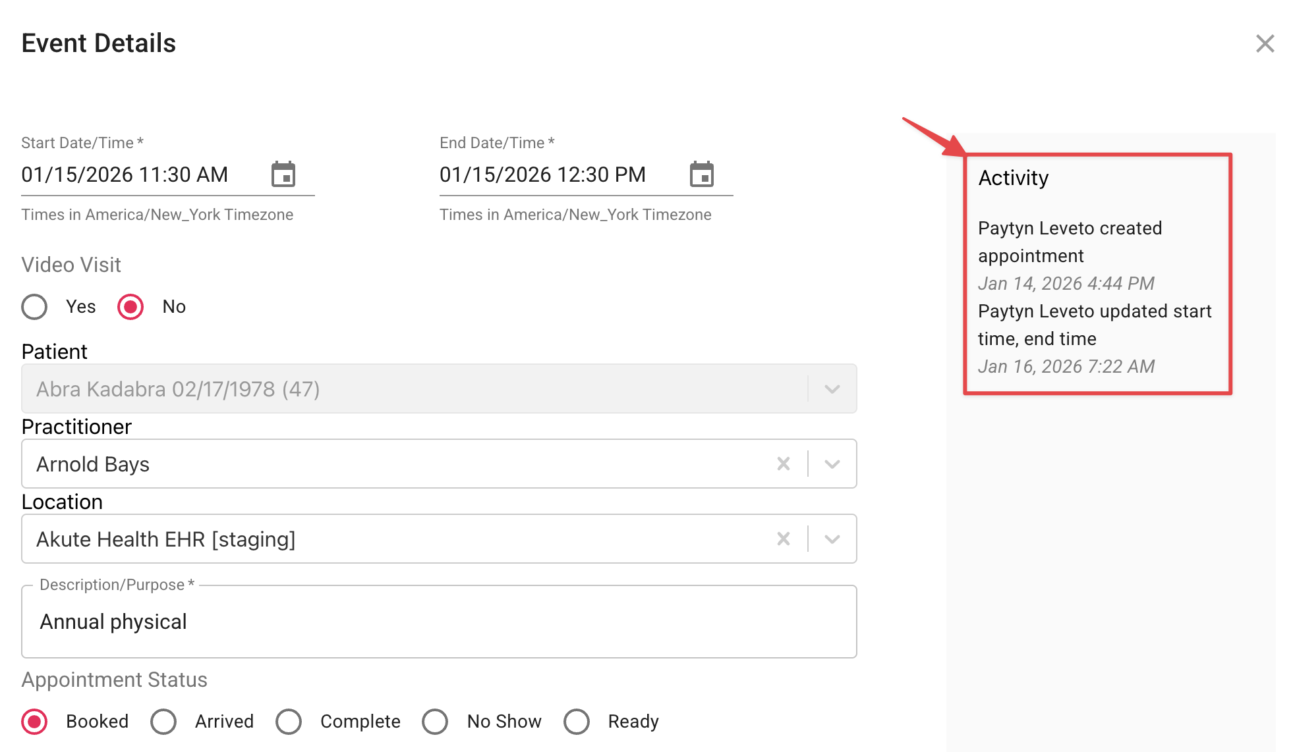
Task: Select the Booked appointment status
Action: (34, 722)
